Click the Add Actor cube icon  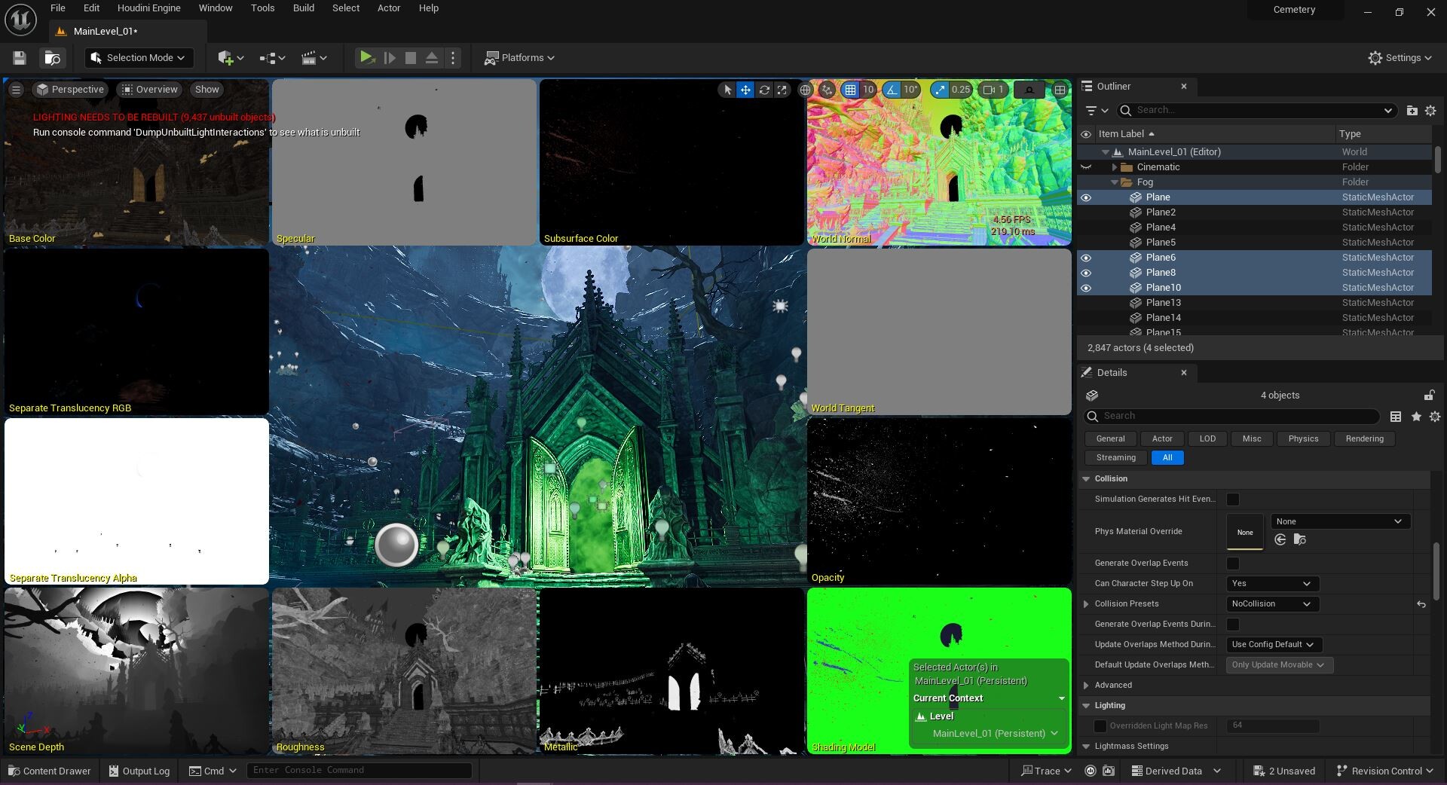(226, 58)
